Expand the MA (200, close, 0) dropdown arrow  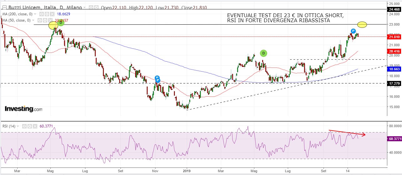[x=35, y=14]
